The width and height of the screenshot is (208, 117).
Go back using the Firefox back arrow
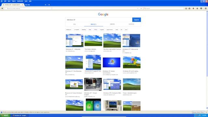click(x=2, y=8)
